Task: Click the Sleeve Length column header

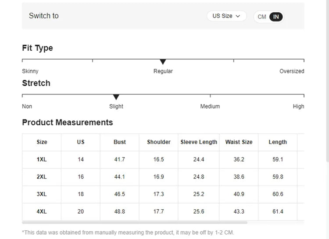Action: [x=199, y=142]
